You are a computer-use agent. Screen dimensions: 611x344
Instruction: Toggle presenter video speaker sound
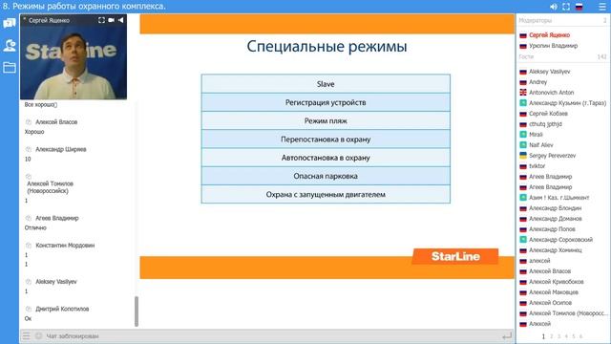tap(121, 20)
